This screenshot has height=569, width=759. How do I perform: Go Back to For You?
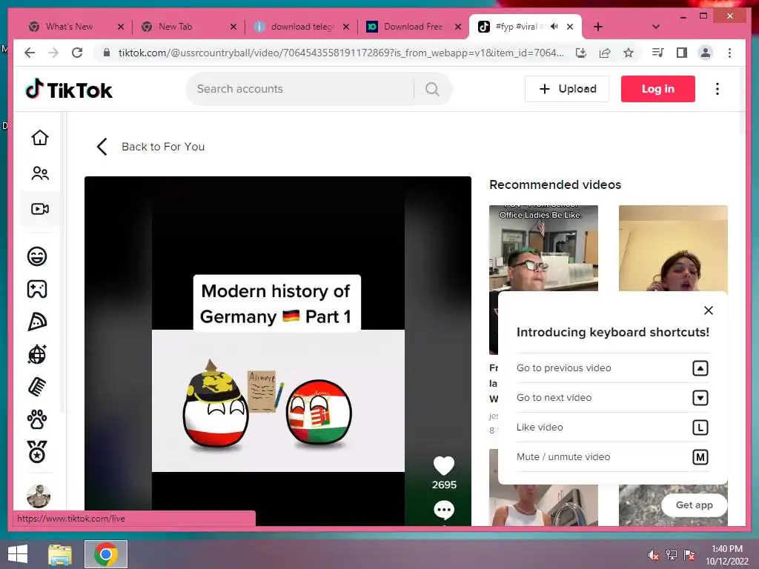click(x=150, y=147)
